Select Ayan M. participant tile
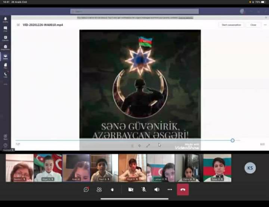Image resolution: width=269 pixels, height=207 pixels. 76,168
